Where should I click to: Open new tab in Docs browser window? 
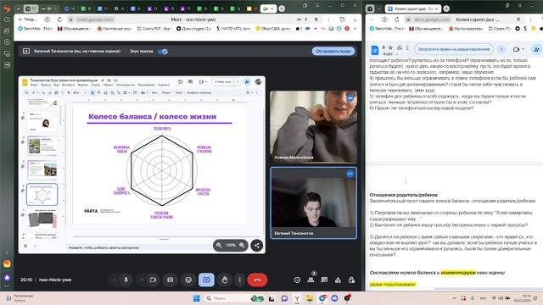pyautogui.click(x=446, y=8)
